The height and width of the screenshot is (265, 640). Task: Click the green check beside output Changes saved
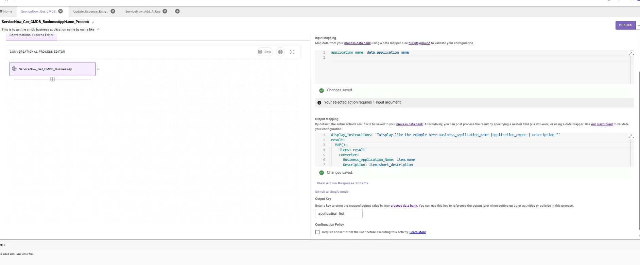[322, 173]
